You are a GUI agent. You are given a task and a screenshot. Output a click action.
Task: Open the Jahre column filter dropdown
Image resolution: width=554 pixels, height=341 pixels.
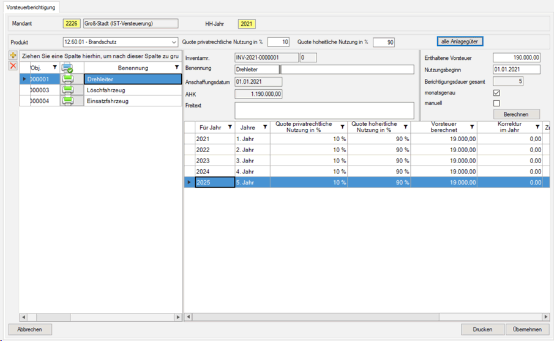(x=265, y=127)
